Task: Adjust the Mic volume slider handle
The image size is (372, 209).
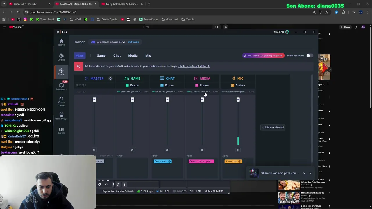Action: [x=238, y=100]
